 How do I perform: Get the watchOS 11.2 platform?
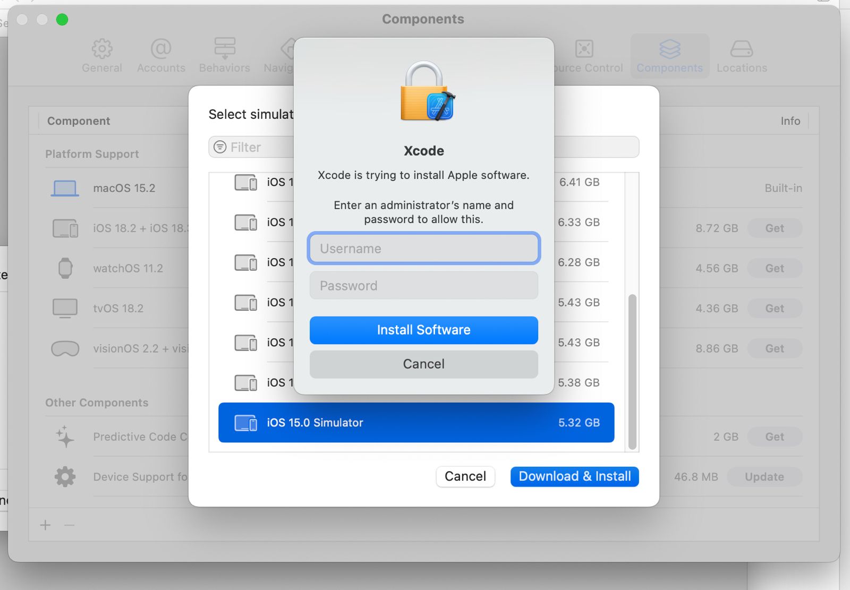click(x=775, y=268)
